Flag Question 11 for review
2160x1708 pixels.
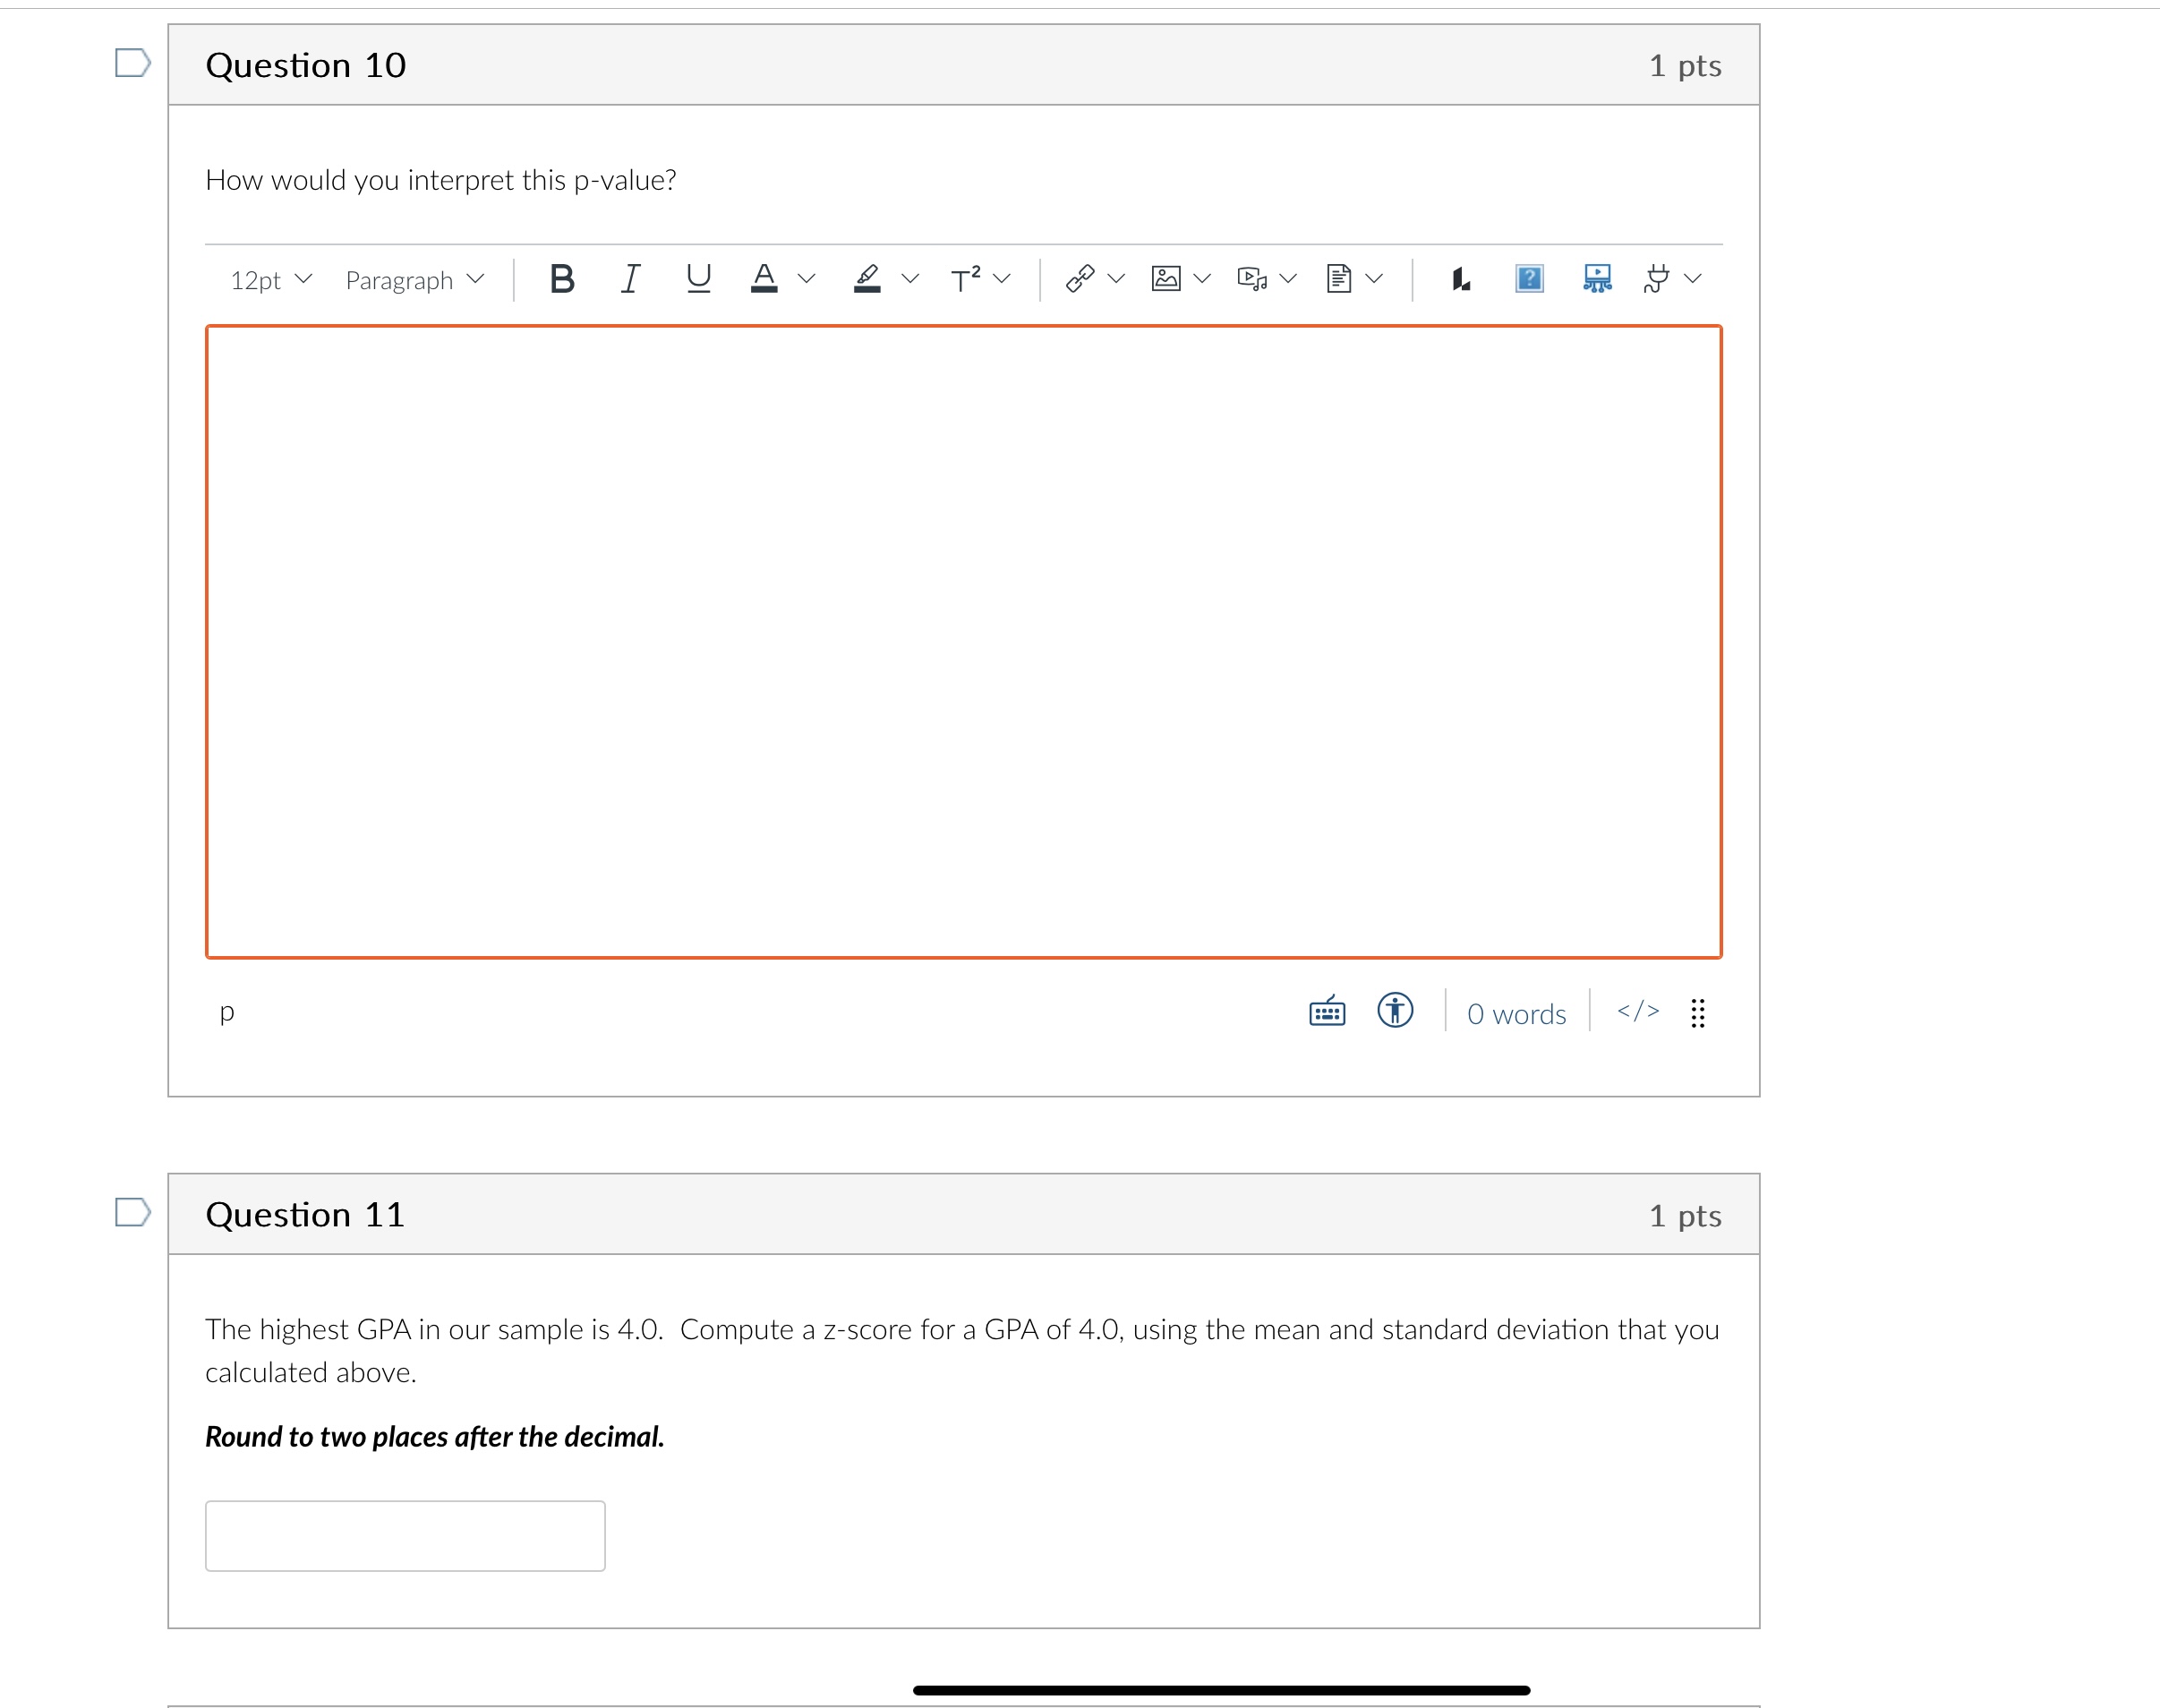coord(133,1212)
